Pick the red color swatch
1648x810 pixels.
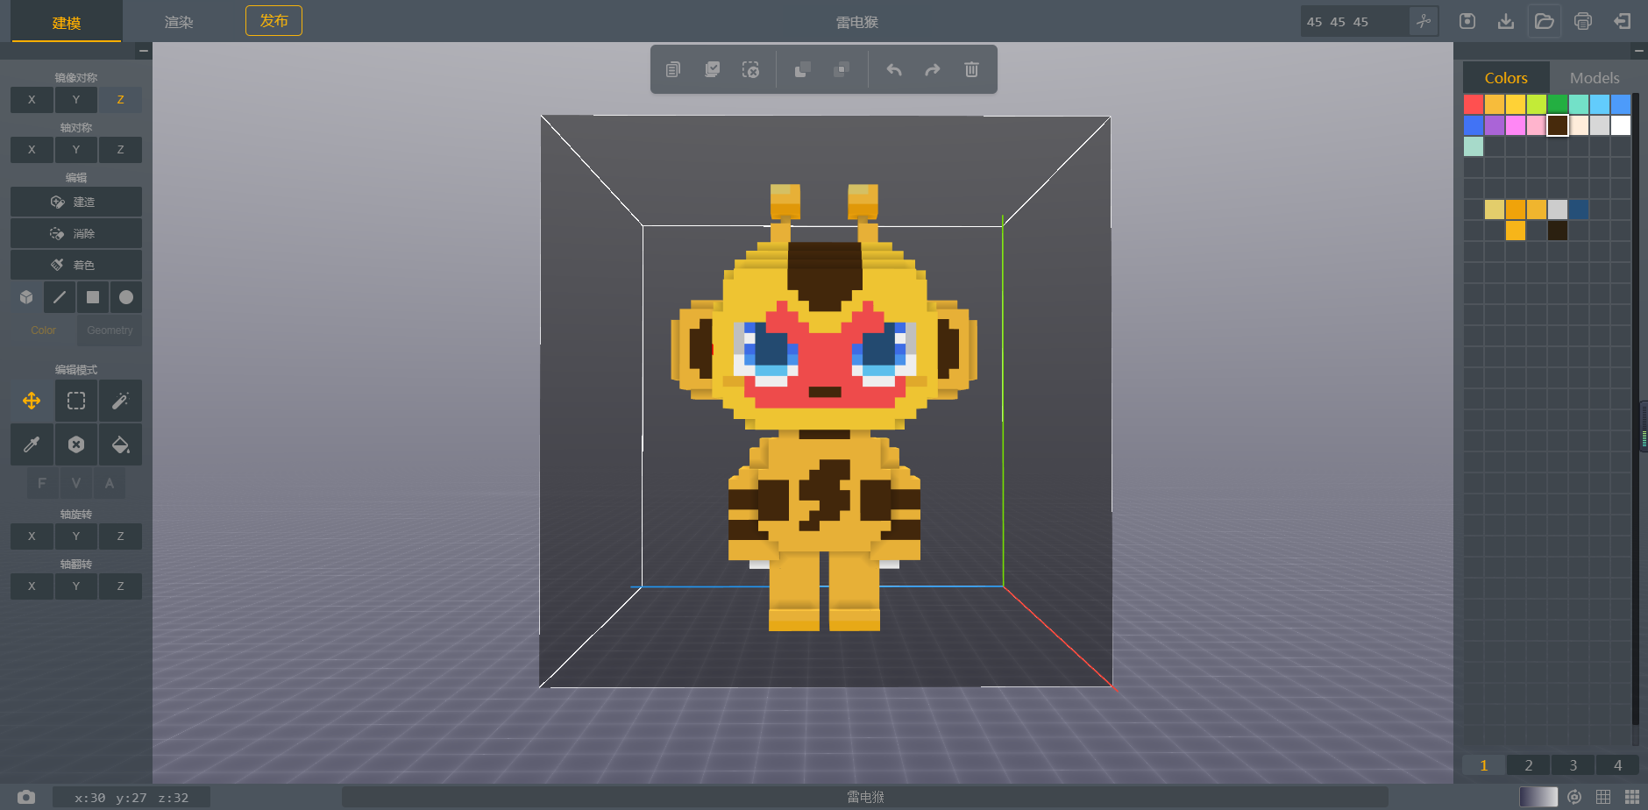coord(1474,104)
